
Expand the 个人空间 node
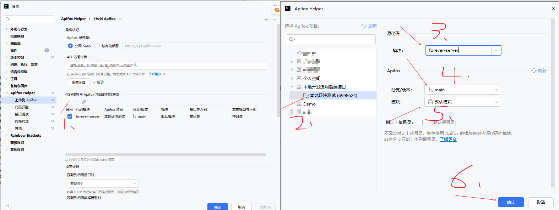pos(292,78)
